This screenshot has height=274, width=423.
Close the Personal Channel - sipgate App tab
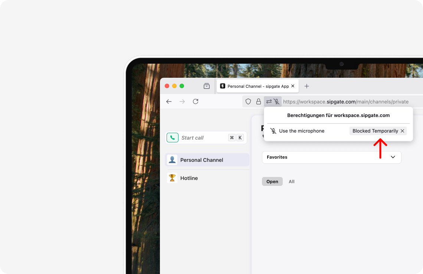[293, 86]
